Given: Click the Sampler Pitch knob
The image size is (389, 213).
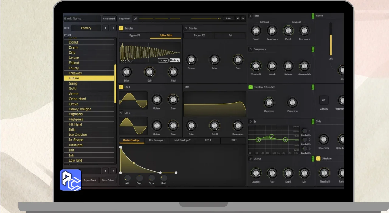Looking at the screenshot, I should (173, 72).
